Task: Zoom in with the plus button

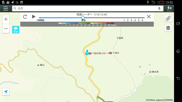Action: 6,19
